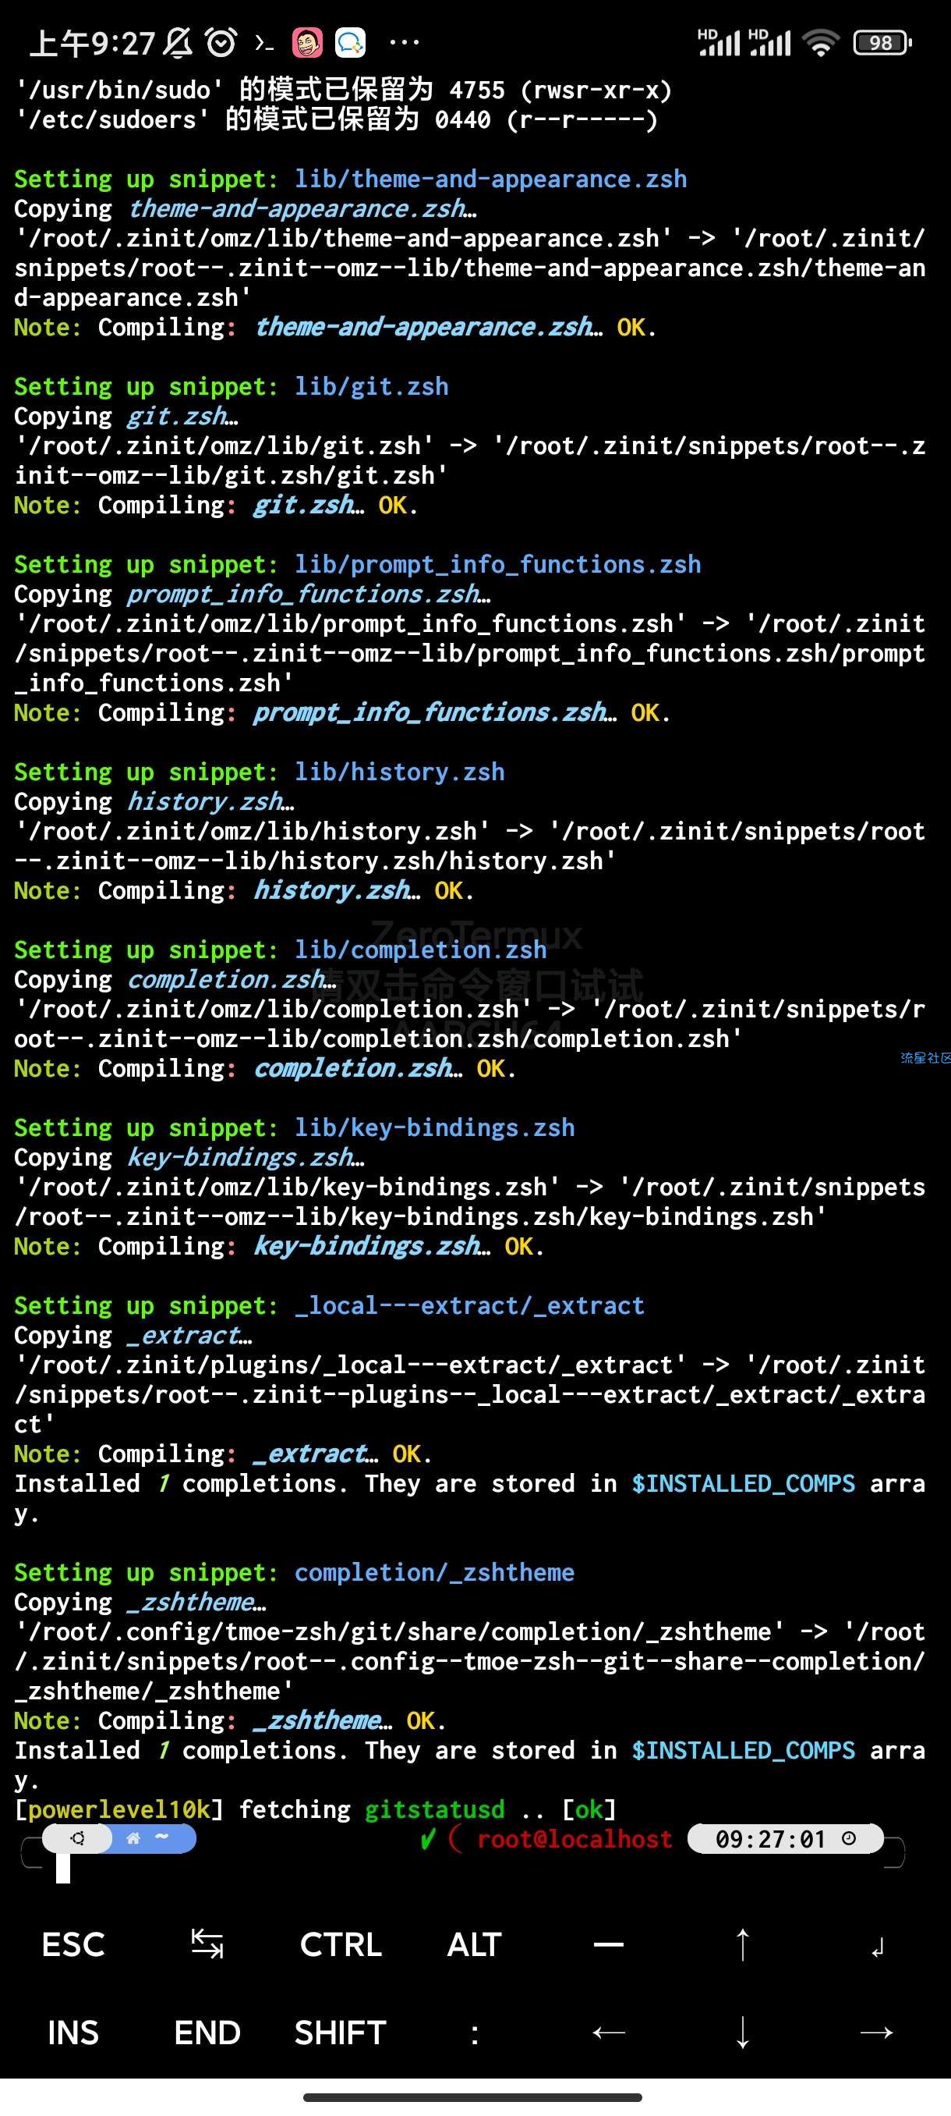Tap the terminal cursor input line

pos(475,1868)
